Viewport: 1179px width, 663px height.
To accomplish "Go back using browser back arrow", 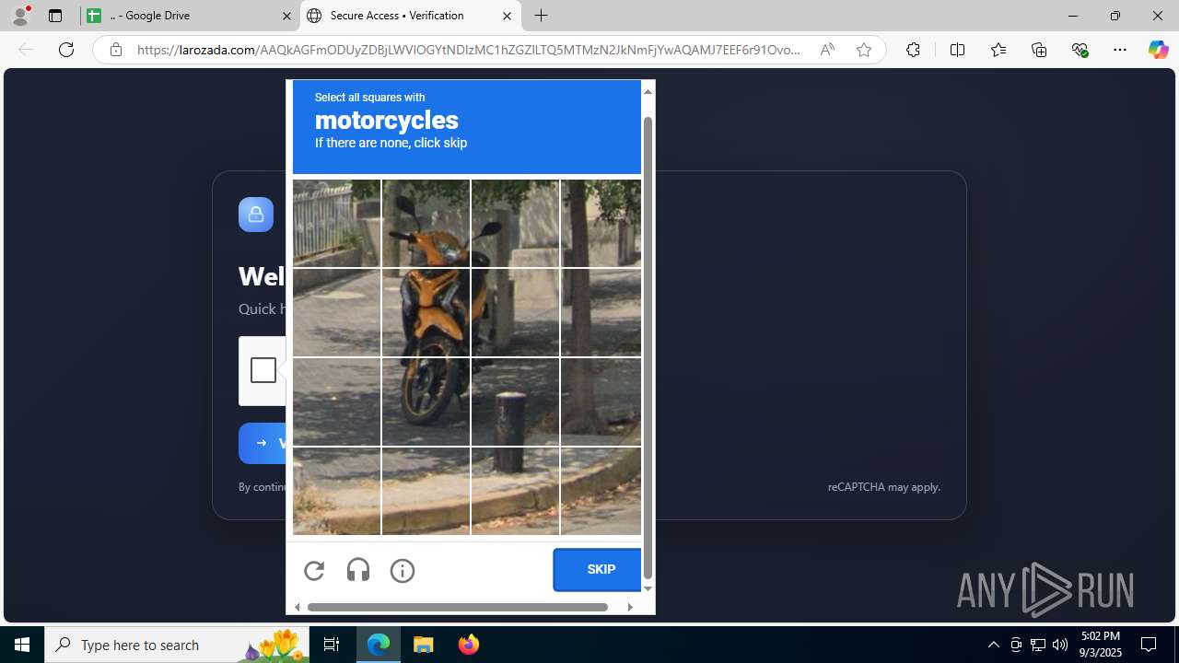I will [x=26, y=50].
